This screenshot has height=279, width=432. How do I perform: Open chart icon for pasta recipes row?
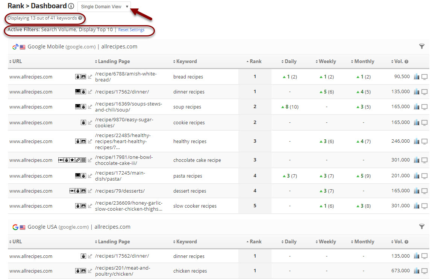416,175
